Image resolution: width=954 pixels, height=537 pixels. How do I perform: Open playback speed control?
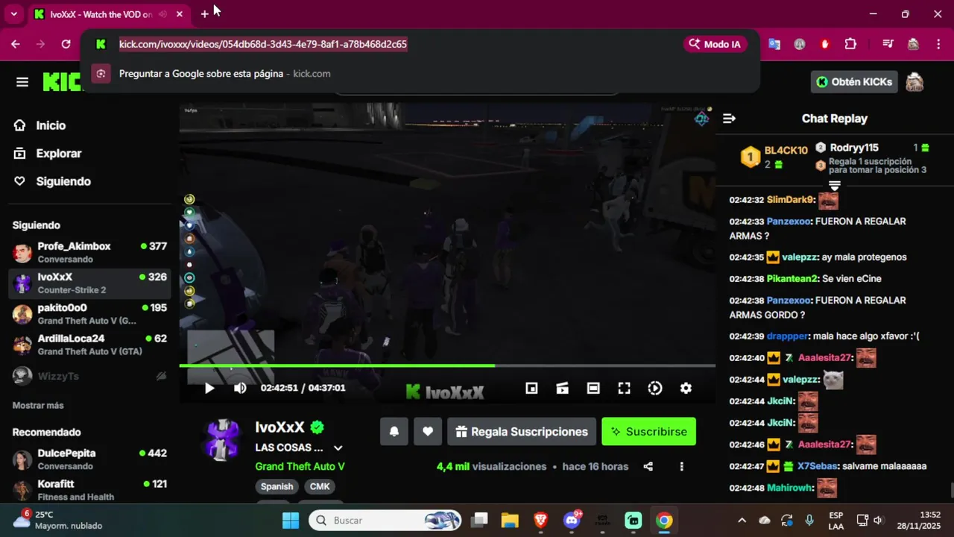click(x=655, y=388)
